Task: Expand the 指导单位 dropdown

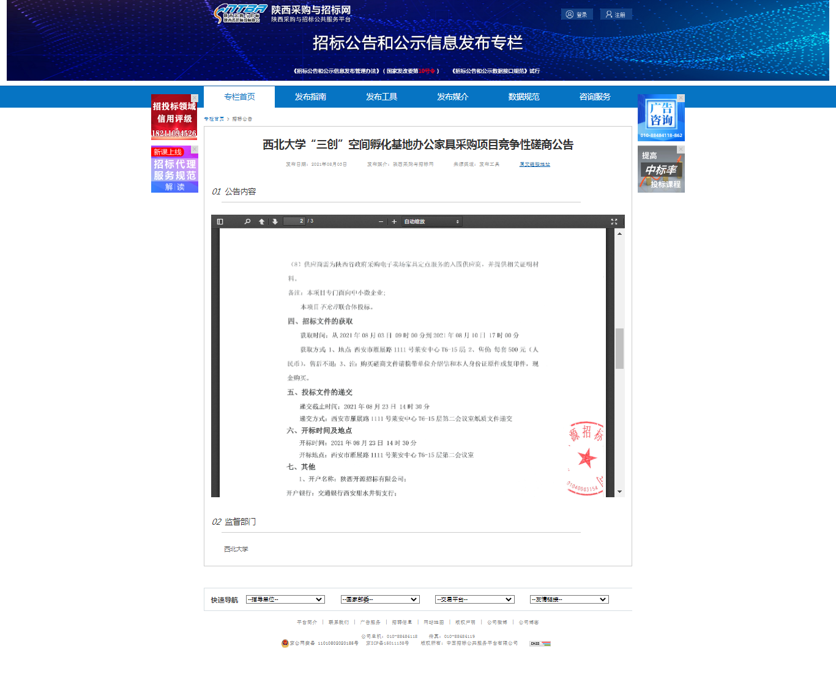Action: 285,599
